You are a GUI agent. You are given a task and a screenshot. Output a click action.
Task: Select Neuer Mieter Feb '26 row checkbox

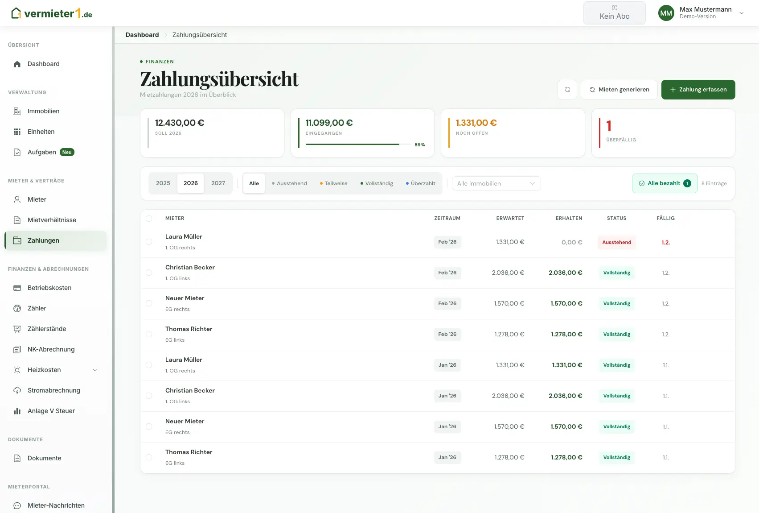point(149,303)
